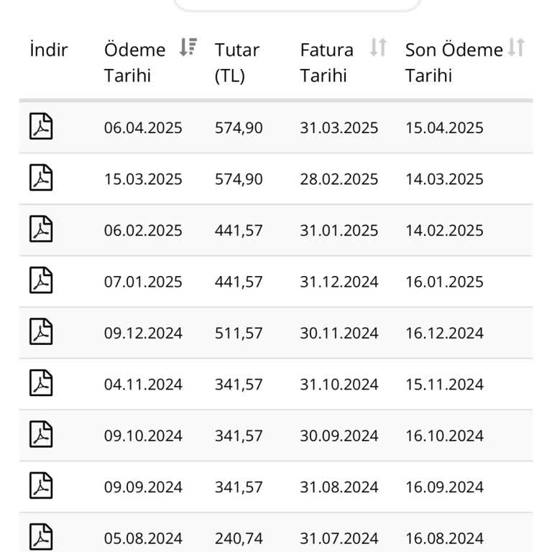Select payment date 06.04.2025
The width and height of the screenshot is (552, 552).
[x=143, y=128]
